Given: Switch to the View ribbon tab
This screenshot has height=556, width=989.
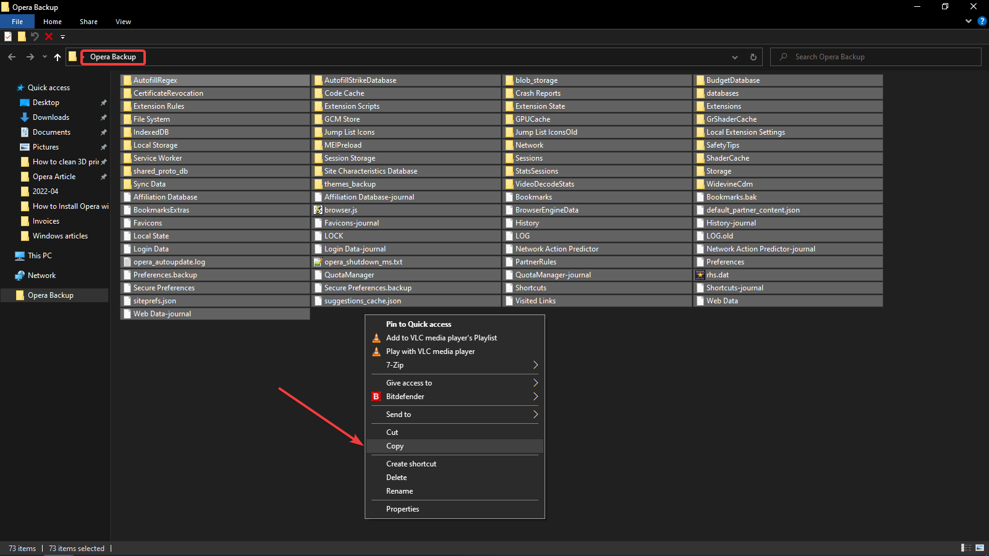Looking at the screenshot, I should (122, 21).
